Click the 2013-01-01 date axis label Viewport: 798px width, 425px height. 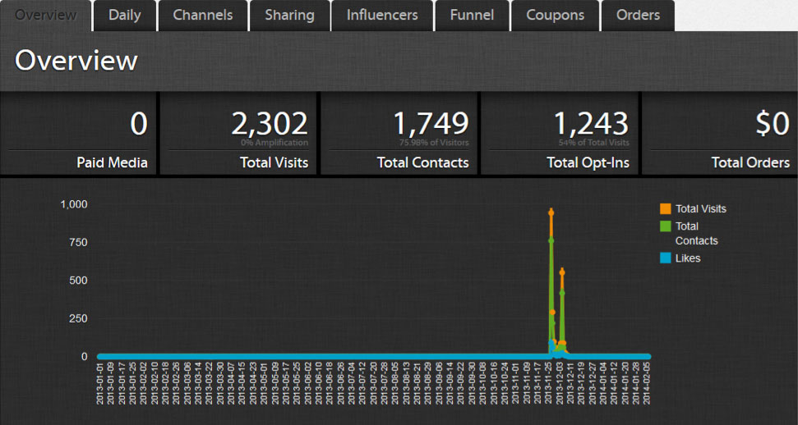tap(101, 384)
